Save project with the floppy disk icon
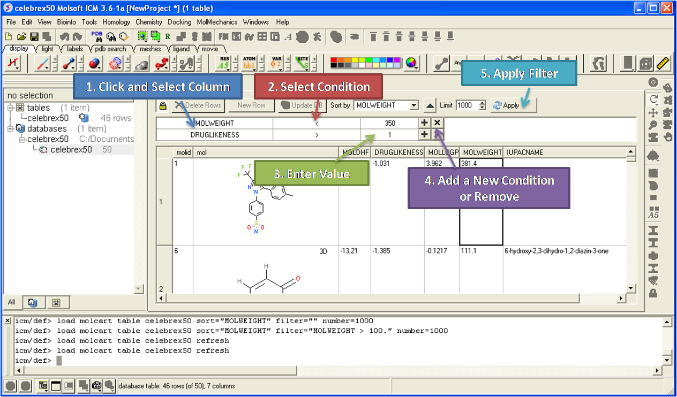Viewport: 677px width, 397px height. (x=34, y=37)
